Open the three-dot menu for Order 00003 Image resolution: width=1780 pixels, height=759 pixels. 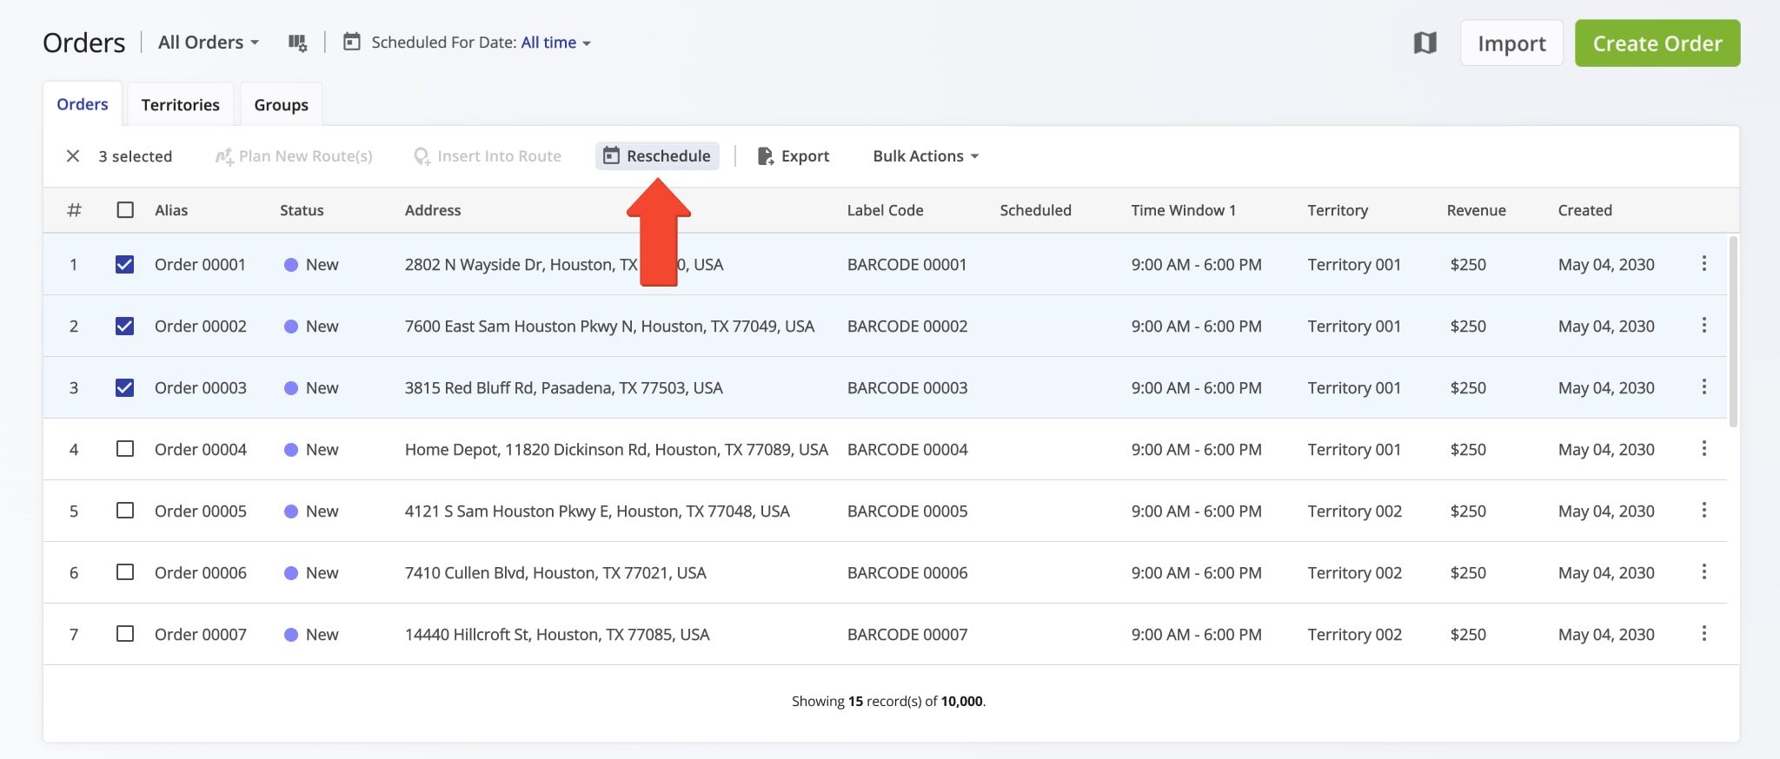1704,386
